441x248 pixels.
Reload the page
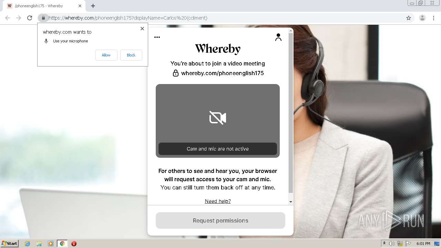[30, 18]
